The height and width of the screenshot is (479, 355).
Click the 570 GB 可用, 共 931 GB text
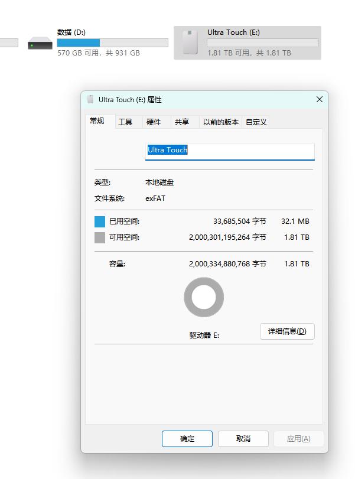99,53
